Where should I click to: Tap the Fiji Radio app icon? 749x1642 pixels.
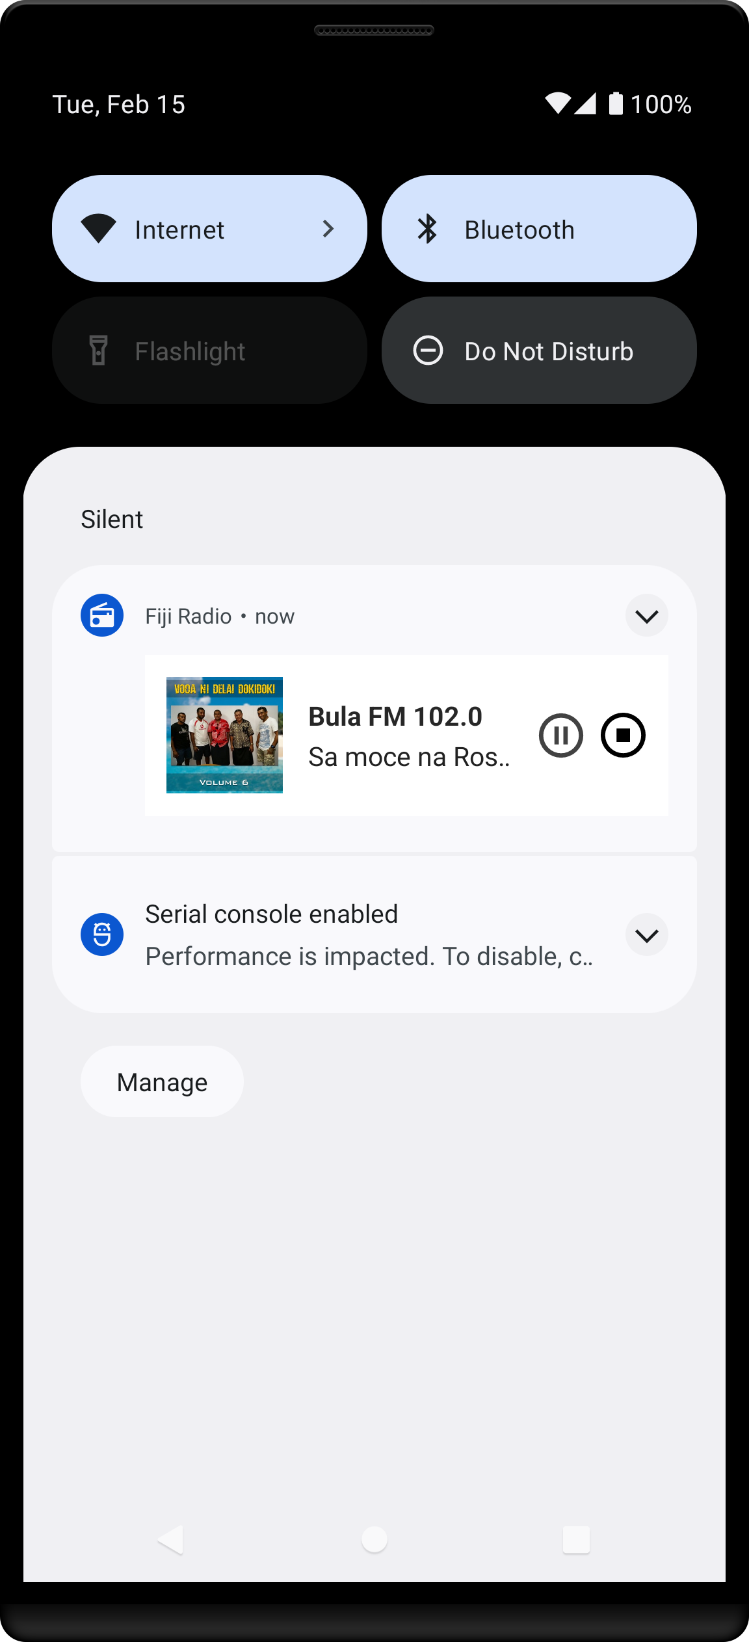click(x=102, y=615)
